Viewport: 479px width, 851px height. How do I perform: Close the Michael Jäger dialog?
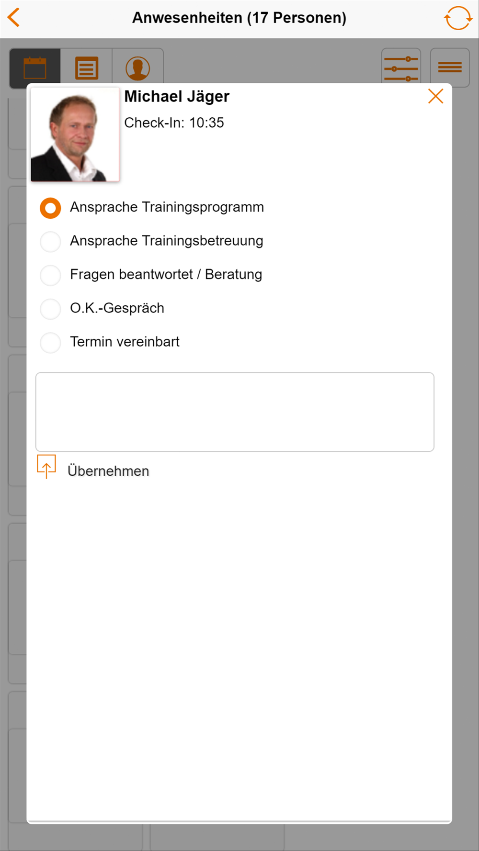pyautogui.click(x=435, y=96)
